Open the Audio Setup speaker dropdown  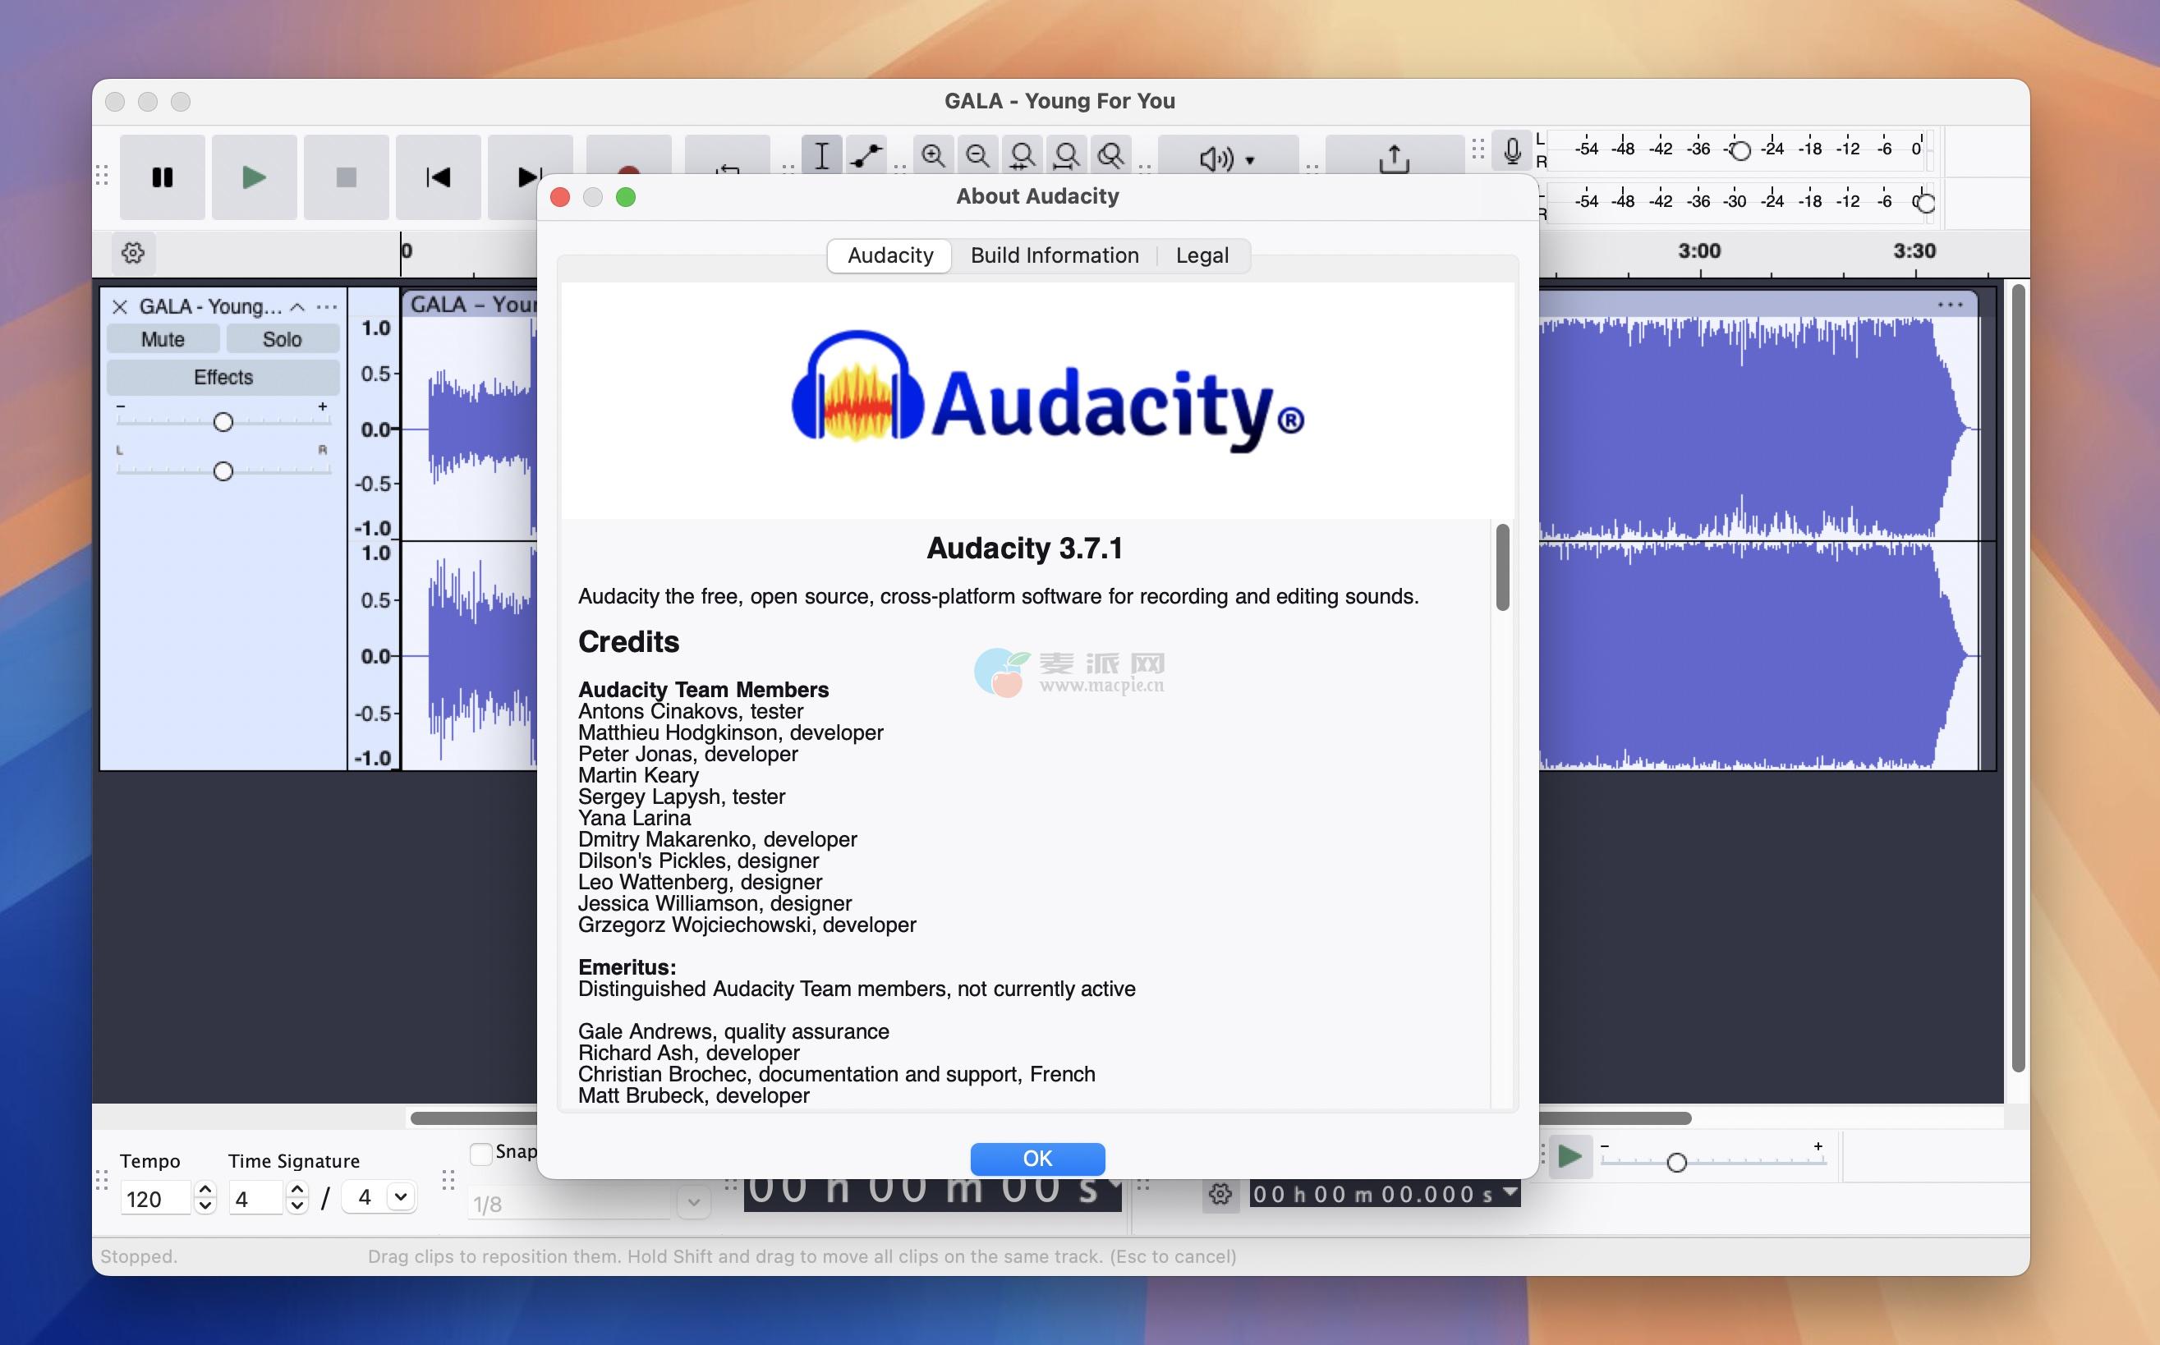click(x=1228, y=158)
